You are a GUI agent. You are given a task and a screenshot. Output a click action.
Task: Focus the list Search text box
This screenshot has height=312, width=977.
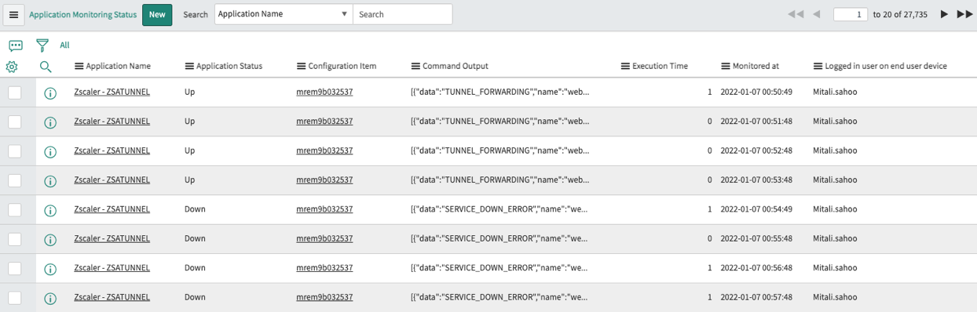pos(402,14)
